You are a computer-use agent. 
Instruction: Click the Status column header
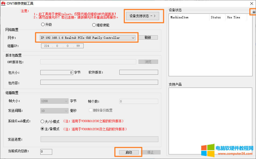click(x=218, y=17)
